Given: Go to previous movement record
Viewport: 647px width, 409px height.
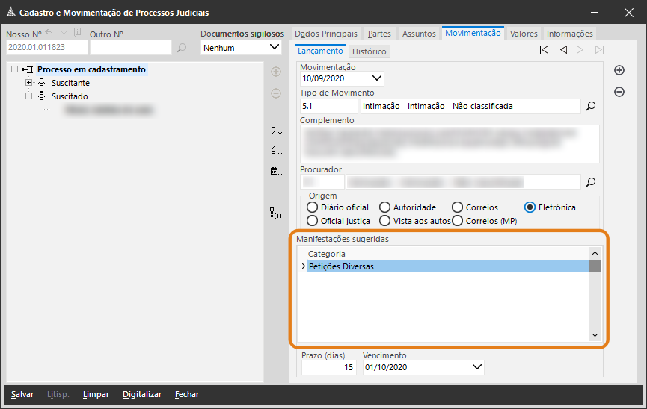Looking at the screenshot, I should coord(563,50).
